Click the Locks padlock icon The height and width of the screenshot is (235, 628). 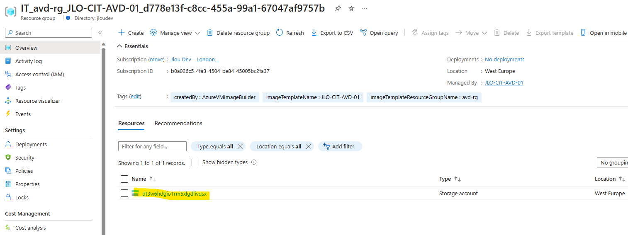click(8, 197)
